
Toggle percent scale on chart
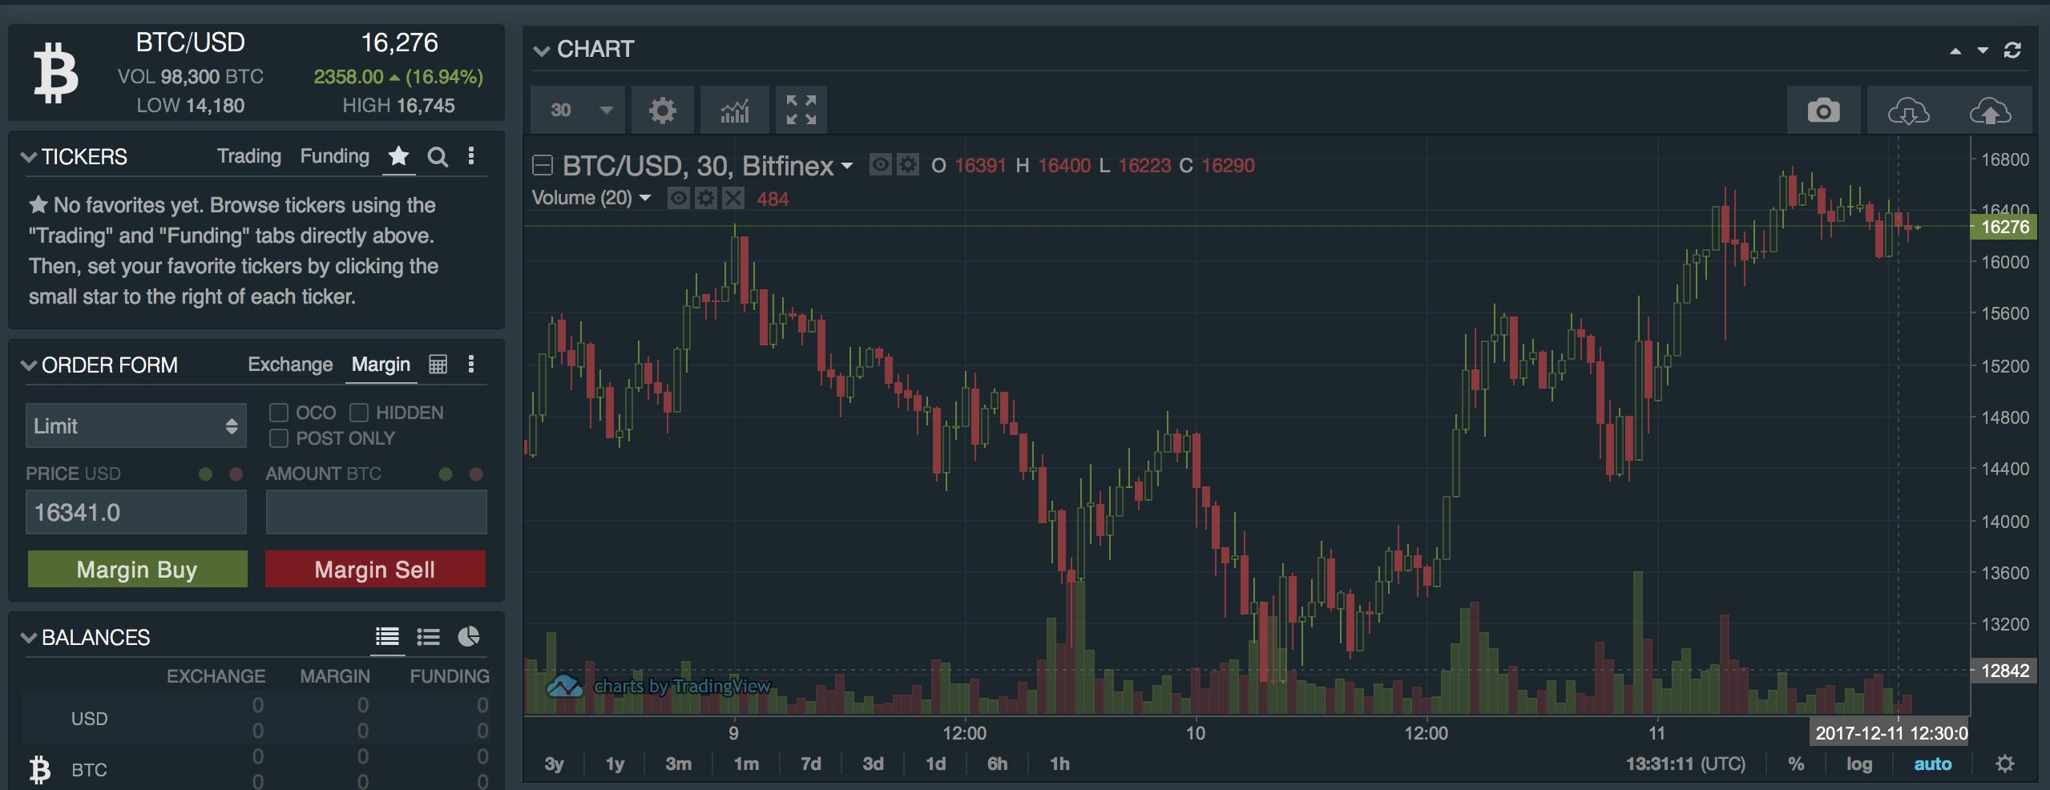tap(1796, 764)
